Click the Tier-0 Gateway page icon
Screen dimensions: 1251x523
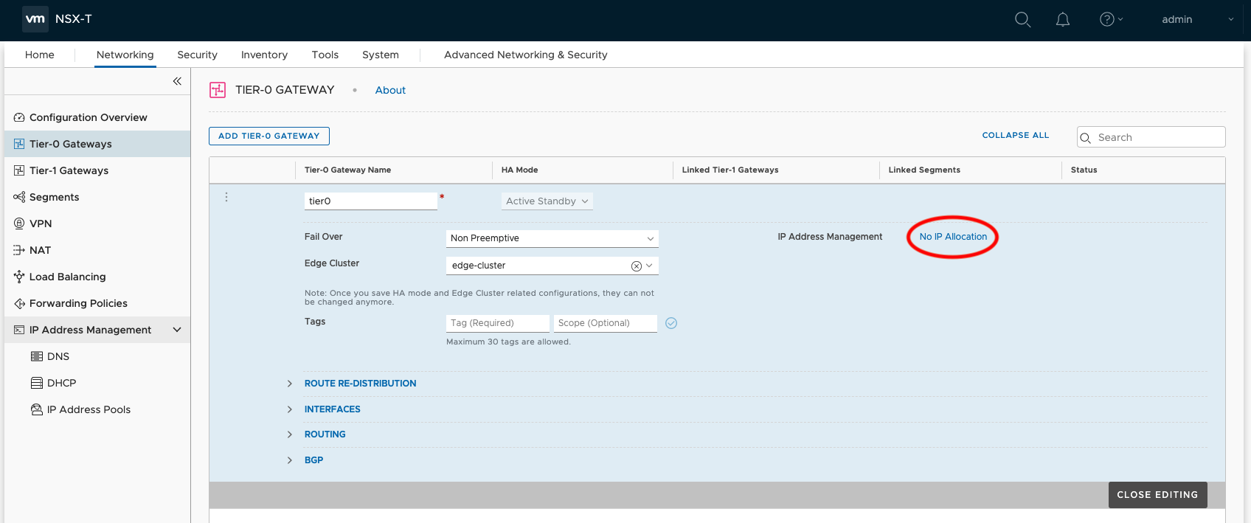(x=218, y=90)
